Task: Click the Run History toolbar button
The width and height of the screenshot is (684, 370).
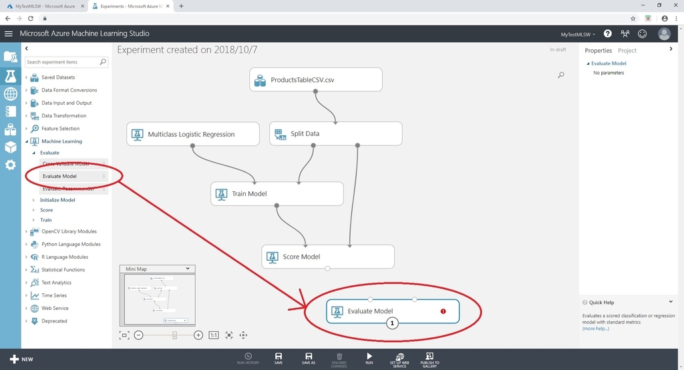Action: [x=248, y=359]
